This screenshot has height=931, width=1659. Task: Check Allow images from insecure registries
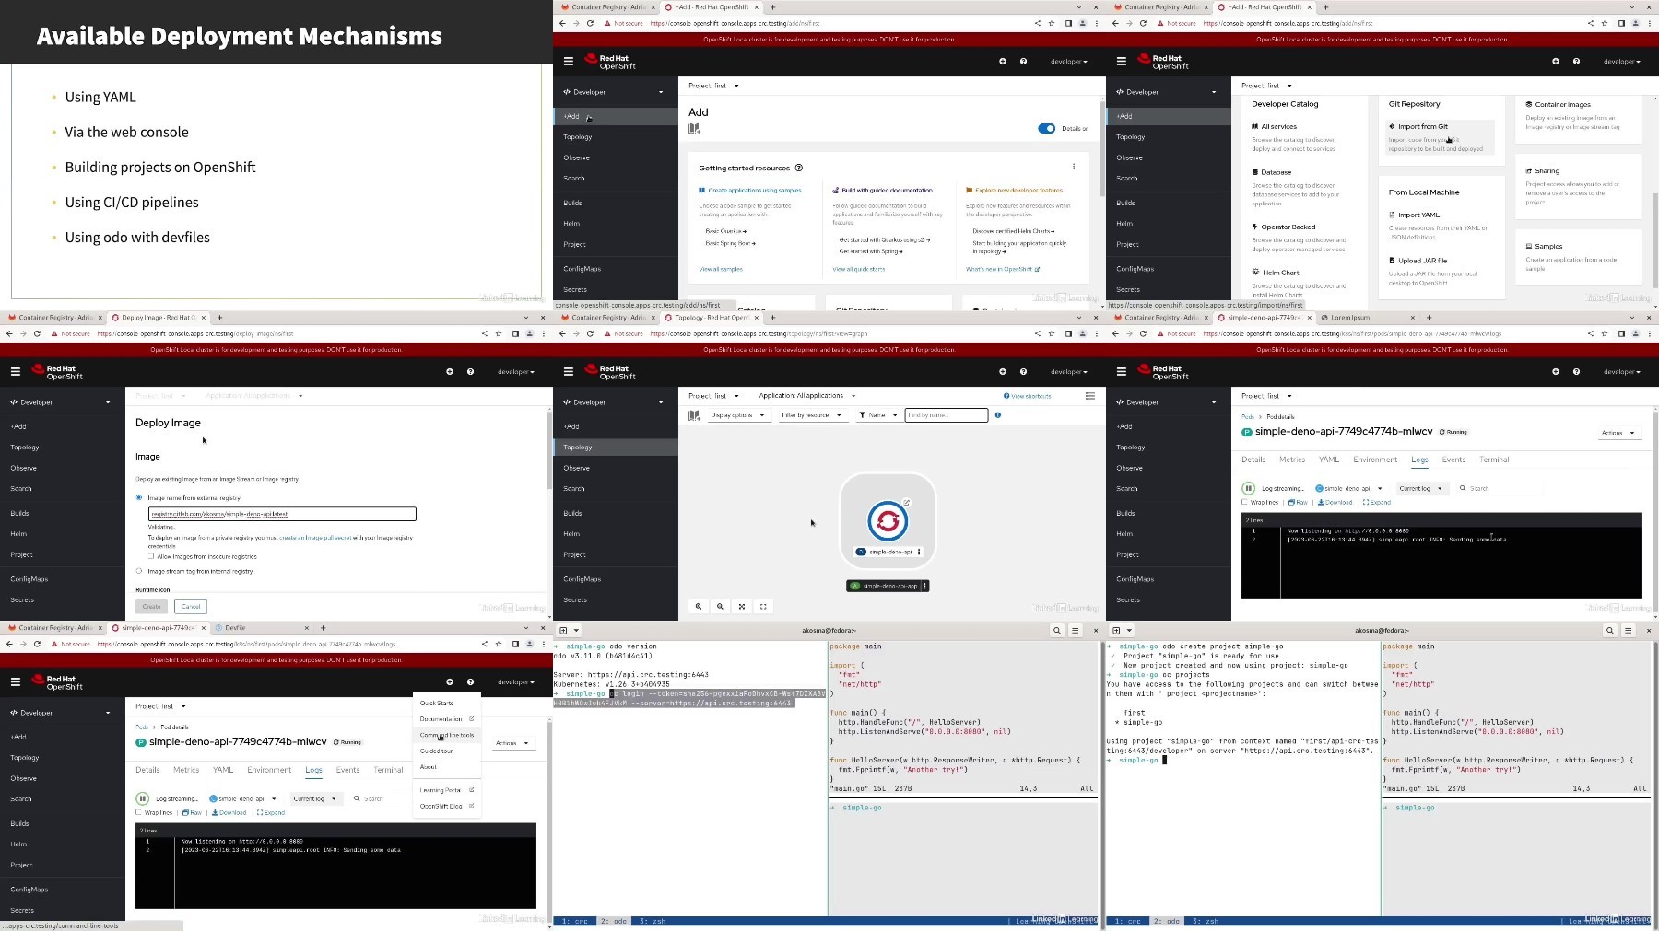151,556
